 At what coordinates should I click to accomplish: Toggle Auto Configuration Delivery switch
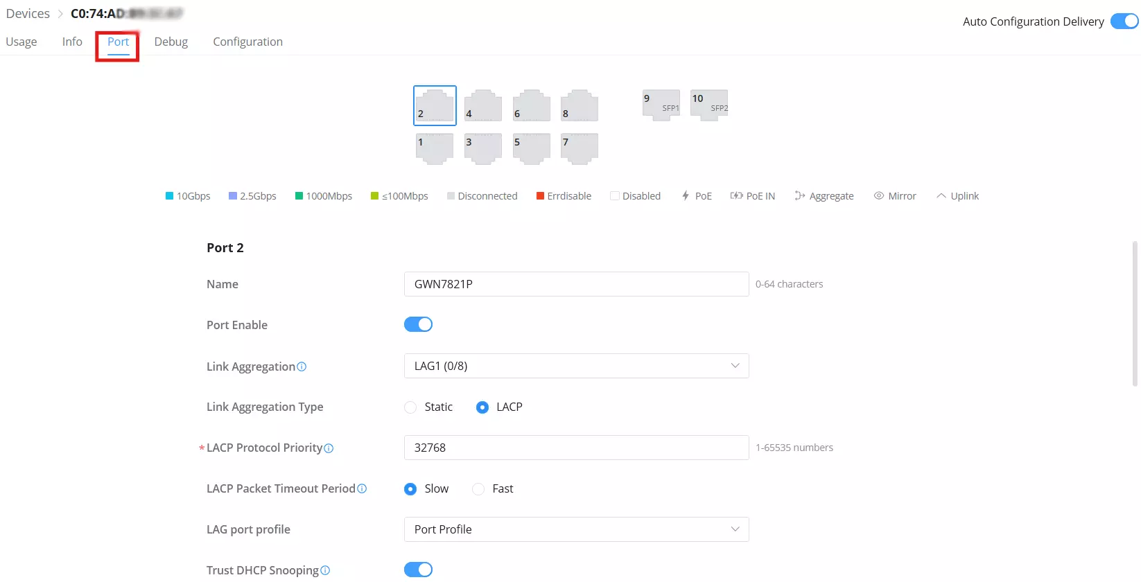pos(1124,21)
